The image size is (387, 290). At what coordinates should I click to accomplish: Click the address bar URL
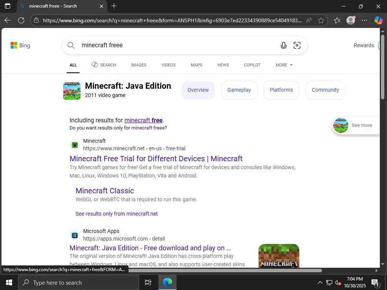(172, 20)
